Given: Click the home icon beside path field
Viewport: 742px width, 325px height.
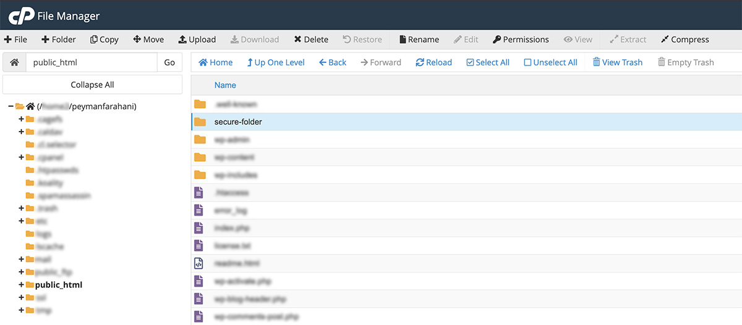Looking at the screenshot, I should click(14, 62).
